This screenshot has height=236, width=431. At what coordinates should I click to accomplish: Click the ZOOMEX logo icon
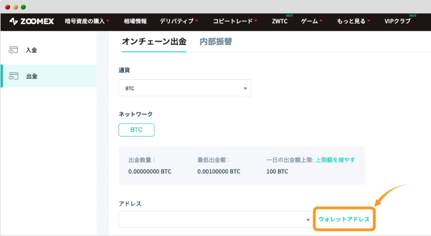(15, 21)
